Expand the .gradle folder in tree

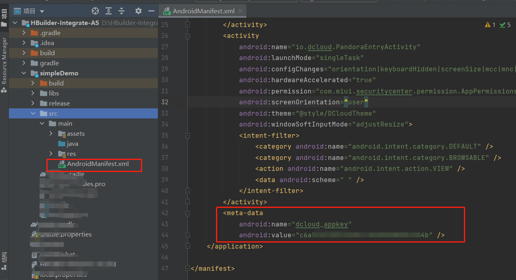(x=24, y=33)
